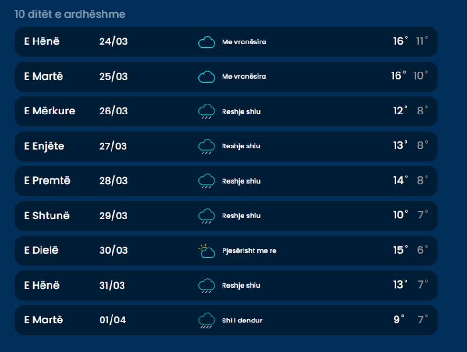Open the E Enjëte 27/03 forecast
The height and width of the screenshot is (352, 467).
click(226, 146)
